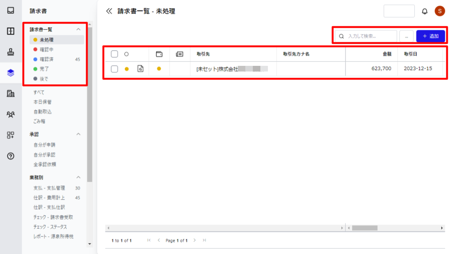Open document preview icon in invoice row
The width and height of the screenshot is (452, 254).
(x=140, y=69)
